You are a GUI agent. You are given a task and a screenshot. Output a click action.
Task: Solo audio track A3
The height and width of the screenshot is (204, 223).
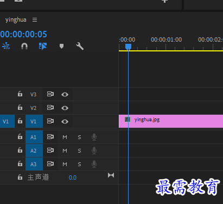pyautogui.click(x=79, y=164)
